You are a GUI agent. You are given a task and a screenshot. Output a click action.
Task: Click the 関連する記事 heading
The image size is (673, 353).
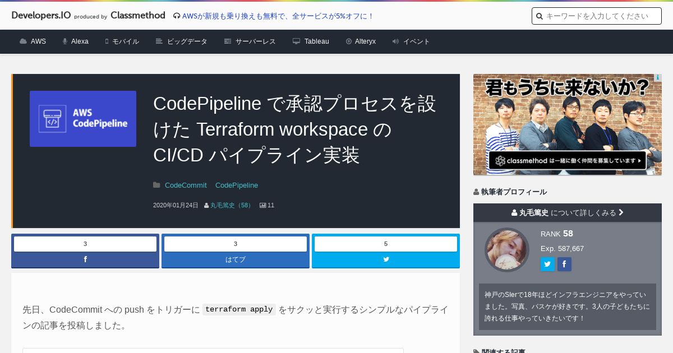tap(499, 351)
